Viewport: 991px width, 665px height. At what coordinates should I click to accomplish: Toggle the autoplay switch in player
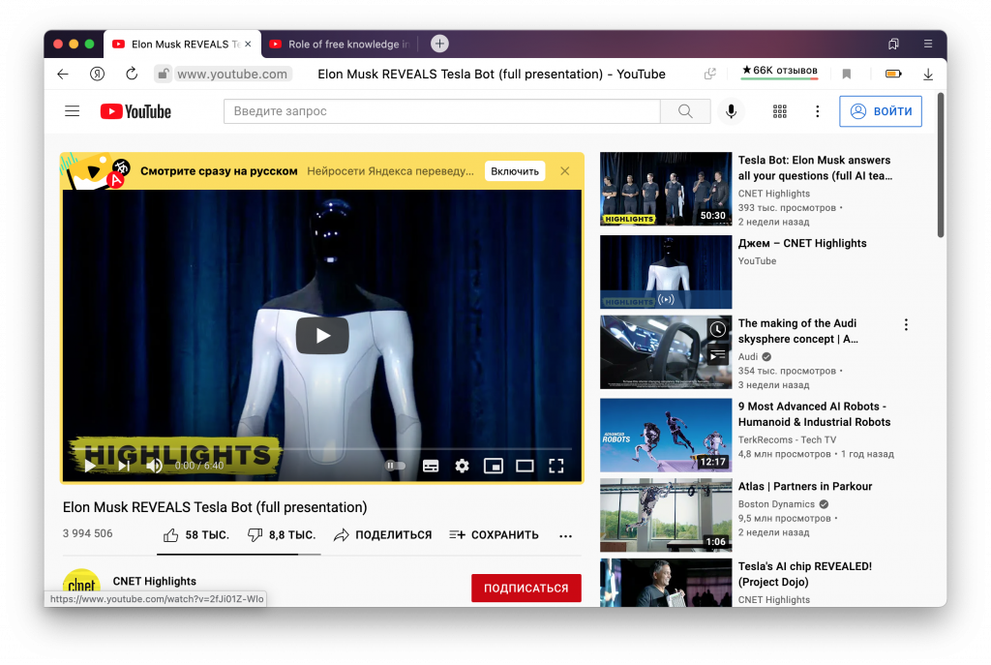click(395, 466)
